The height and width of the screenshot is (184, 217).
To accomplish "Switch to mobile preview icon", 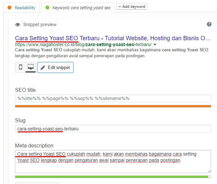I will click(x=21, y=67).
